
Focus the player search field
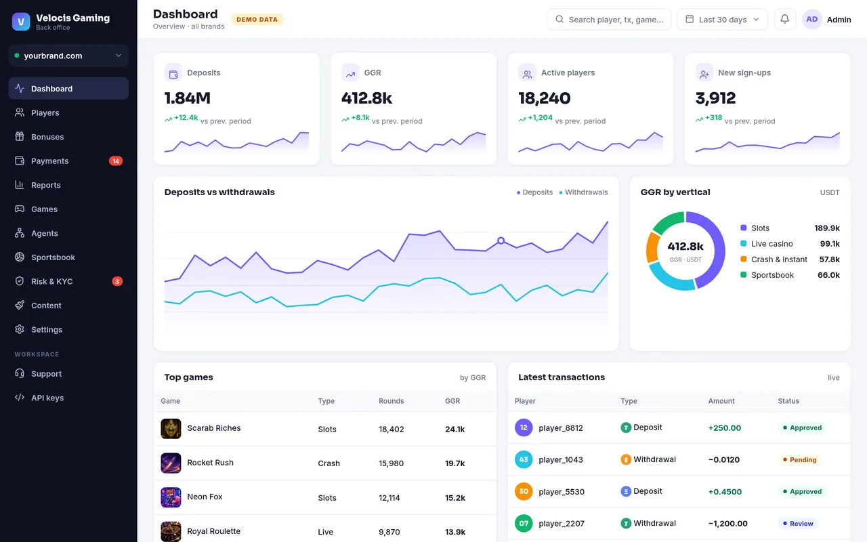coord(609,20)
